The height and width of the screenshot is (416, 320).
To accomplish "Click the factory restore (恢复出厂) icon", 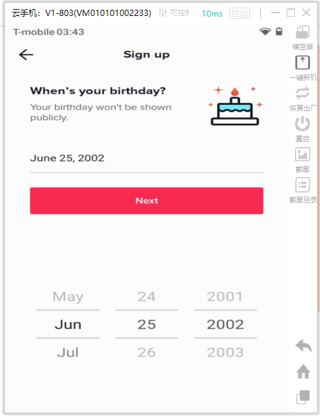I will click(x=303, y=93).
